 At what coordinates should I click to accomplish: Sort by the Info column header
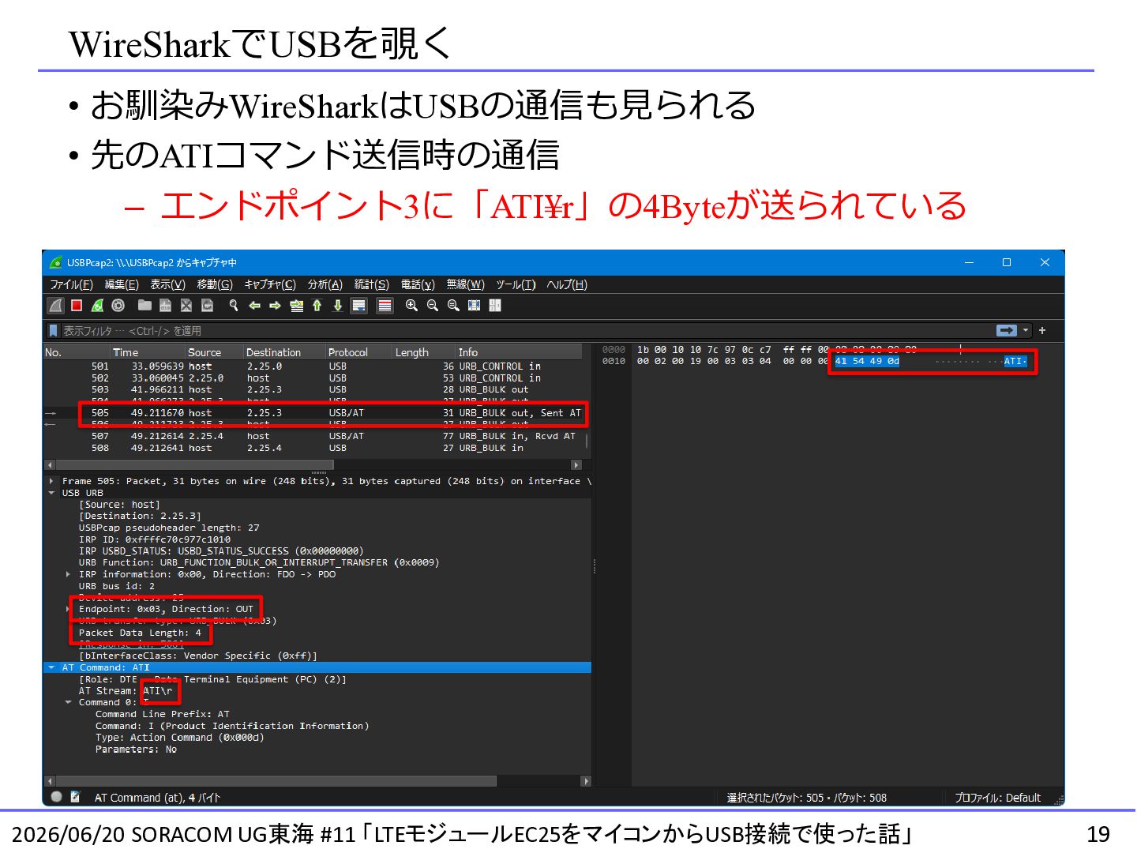click(x=519, y=352)
